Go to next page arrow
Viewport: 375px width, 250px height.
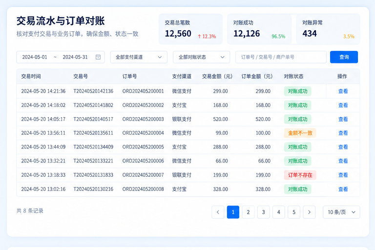click(309, 212)
